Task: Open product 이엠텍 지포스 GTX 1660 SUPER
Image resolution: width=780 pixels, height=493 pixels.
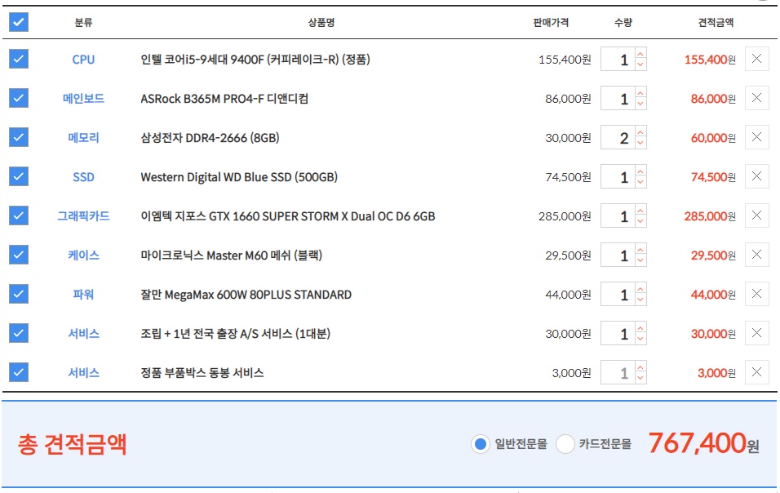Action: [x=288, y=216]
